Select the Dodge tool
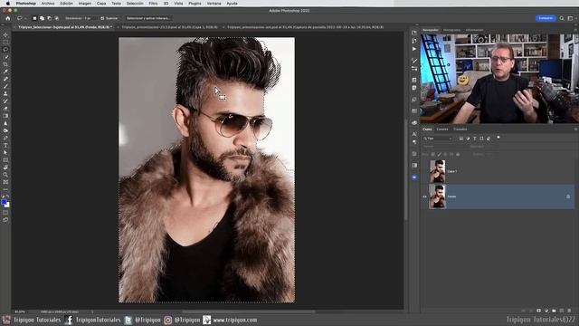Viewport: 579px width, 326px height. [5, 130]
